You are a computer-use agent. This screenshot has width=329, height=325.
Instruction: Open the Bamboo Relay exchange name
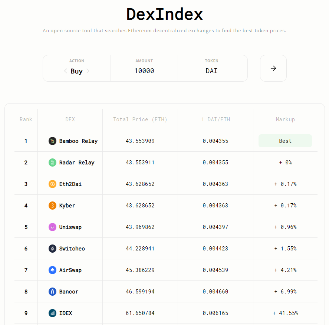point(78,141)
